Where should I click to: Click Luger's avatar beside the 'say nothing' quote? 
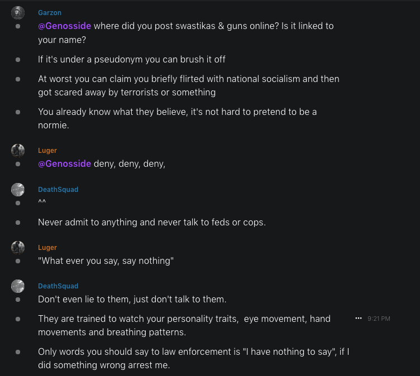pyautogui.click(x=18, y=248)
